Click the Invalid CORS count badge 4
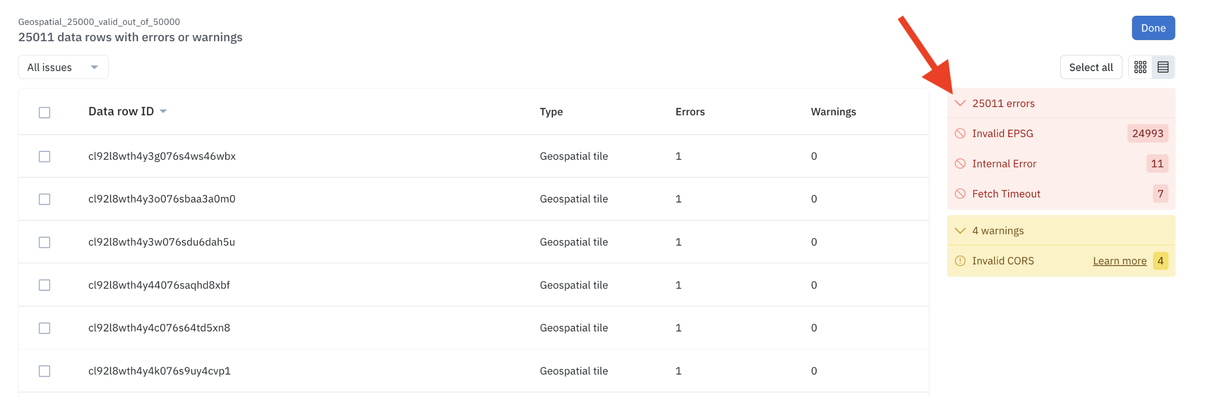The width and height of the screenshot is (1206, 397). pos(1160,261)
